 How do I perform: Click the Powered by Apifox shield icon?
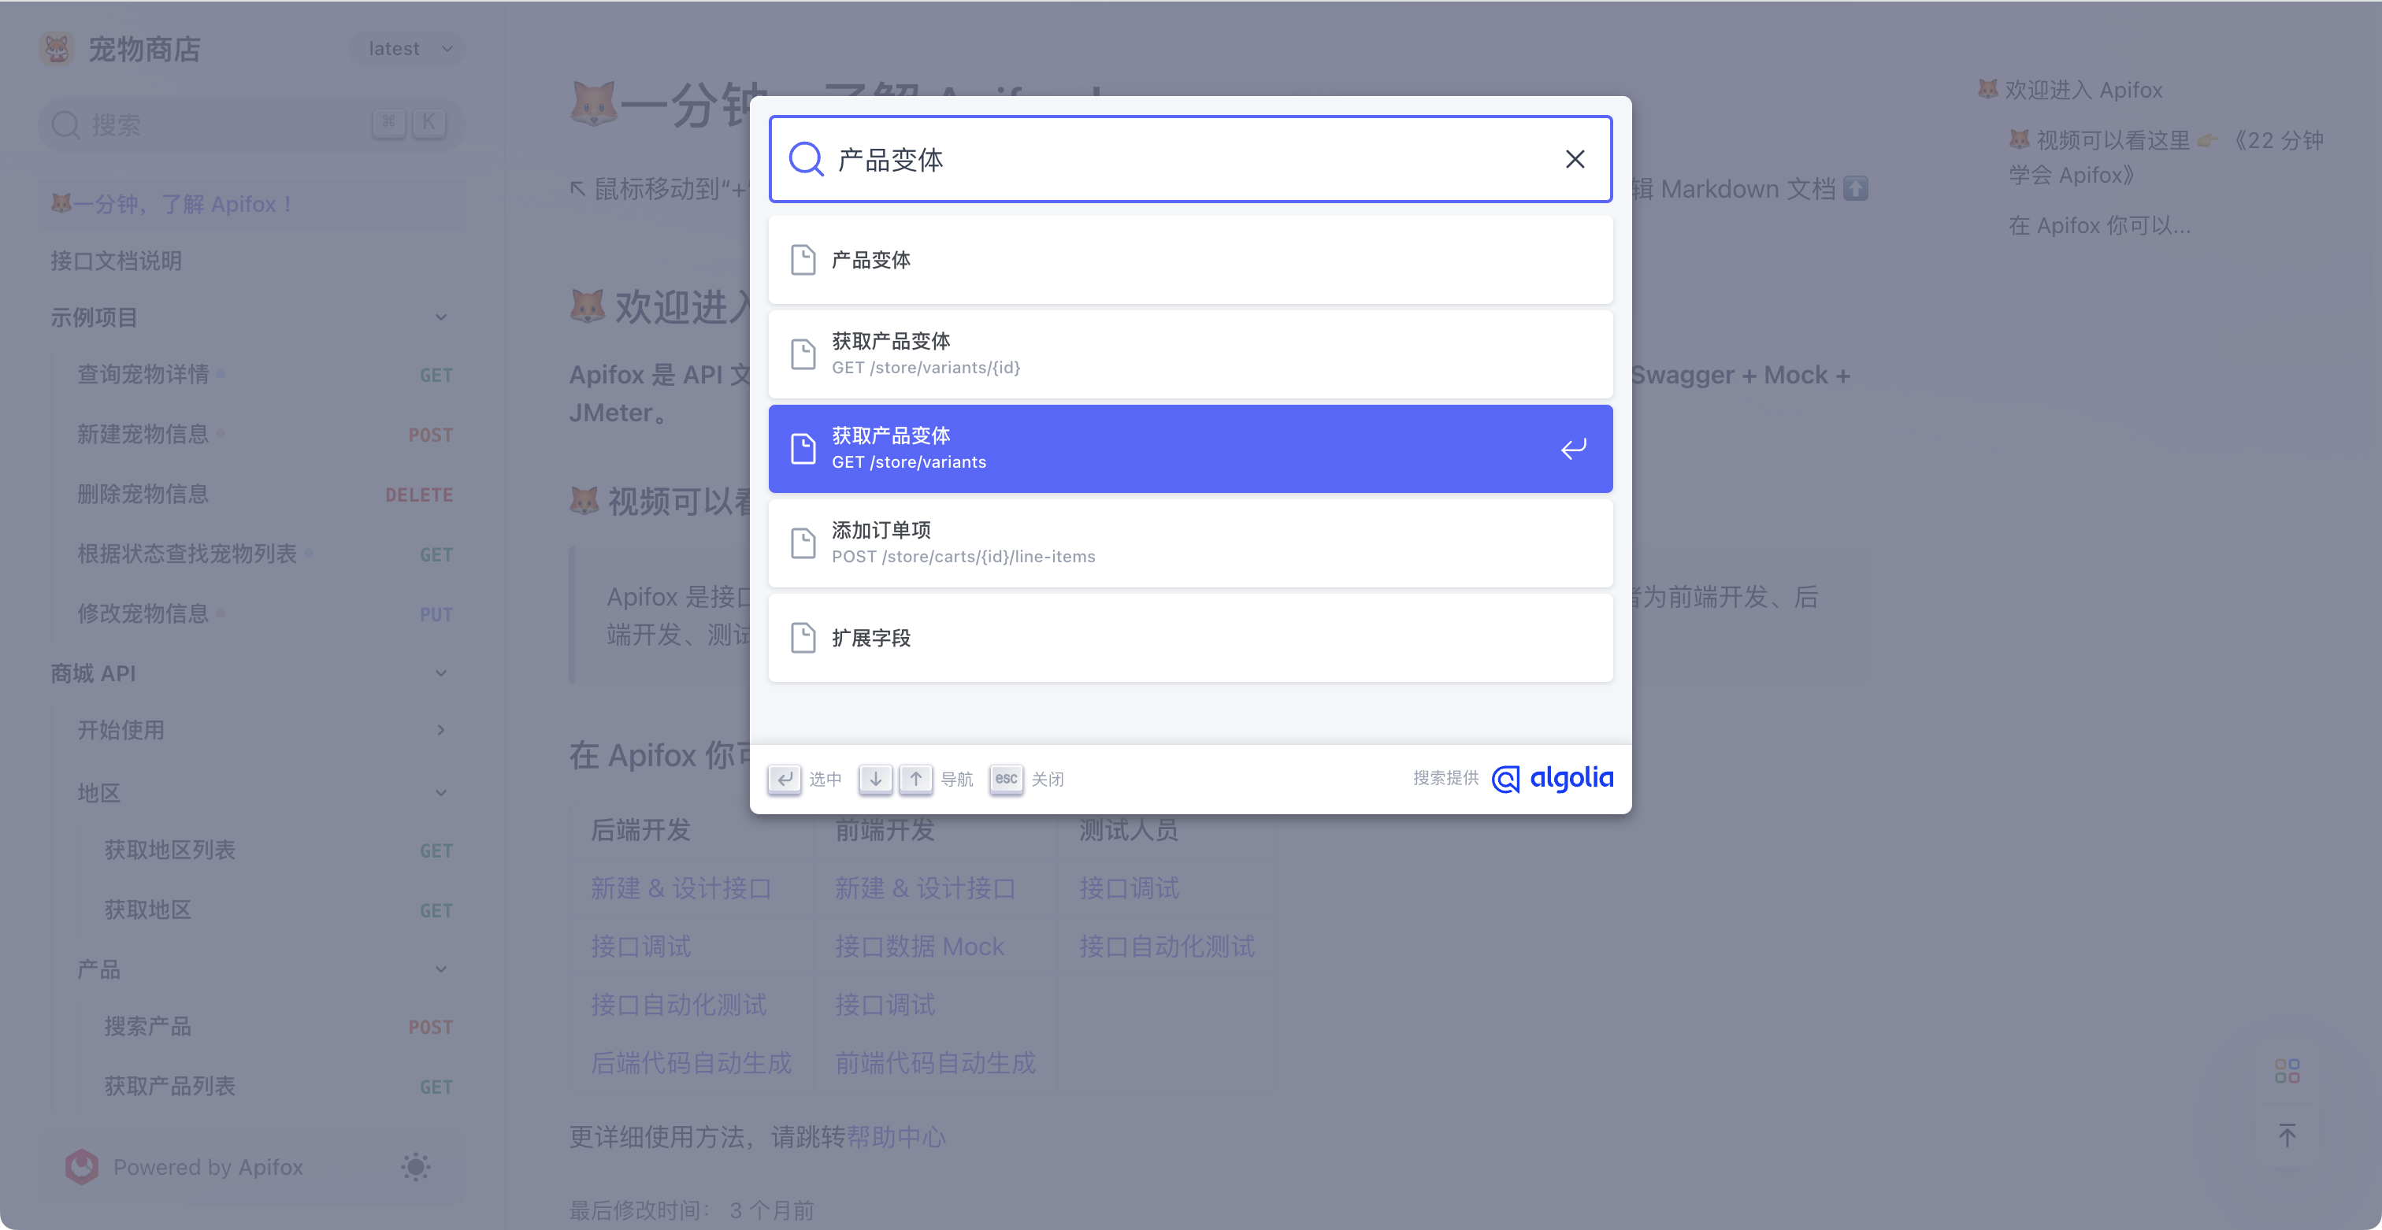coord(81,1166)
